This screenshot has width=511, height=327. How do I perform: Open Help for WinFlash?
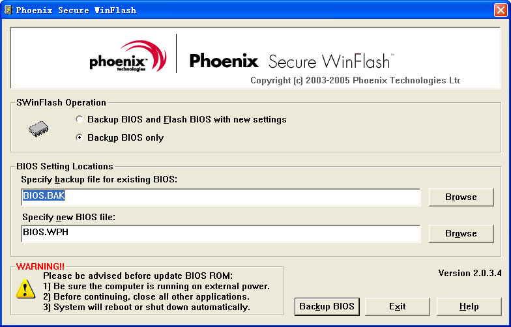click(469, 307)
